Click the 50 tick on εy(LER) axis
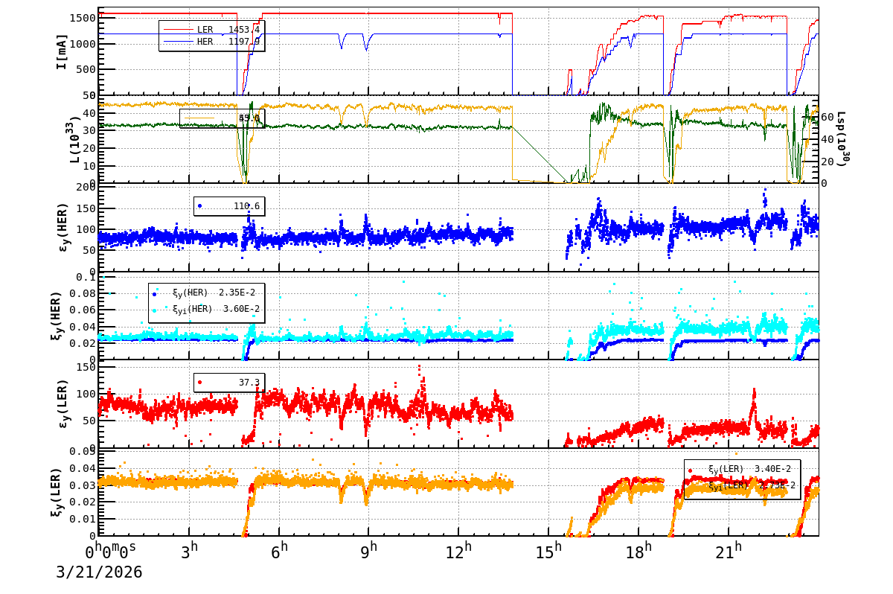The width and height of the screenshot is (893, 594). click(x=91, y=421)
